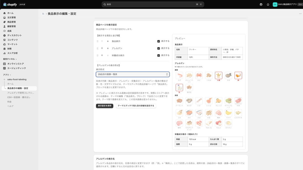
Task: Open the Sidekick assistant icon beside the bell
Action: [x=261, y=4]
